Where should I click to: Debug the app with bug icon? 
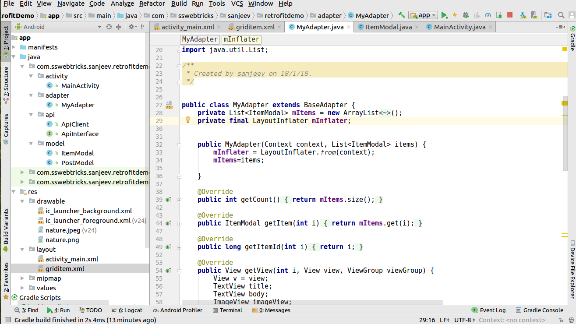point(466,15)
